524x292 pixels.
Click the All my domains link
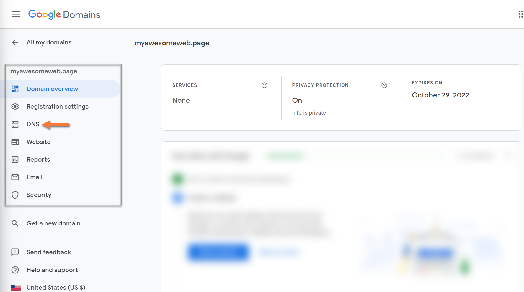tap(49, 42)
